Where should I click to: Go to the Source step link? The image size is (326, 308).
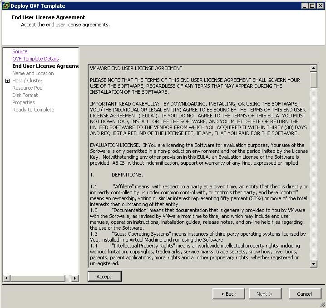(20, 51)
